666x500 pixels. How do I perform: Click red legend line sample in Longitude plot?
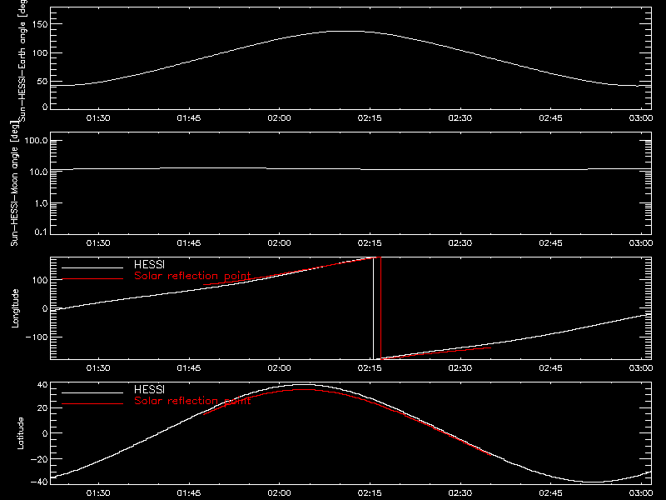click(92, 279)
